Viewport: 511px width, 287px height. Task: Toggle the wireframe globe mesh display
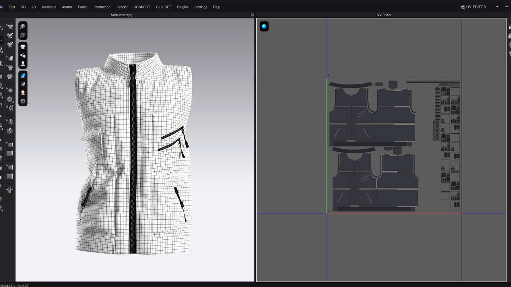coord(23,101)
